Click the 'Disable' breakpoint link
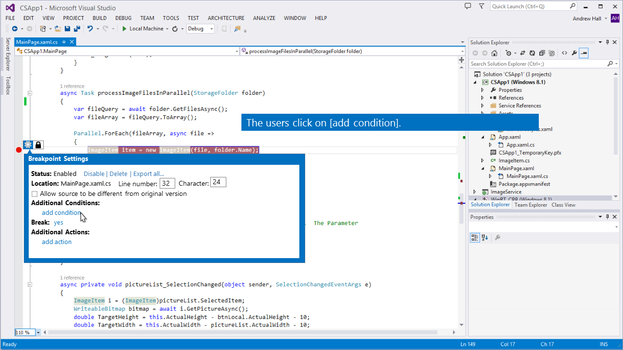 coord(94,174)
